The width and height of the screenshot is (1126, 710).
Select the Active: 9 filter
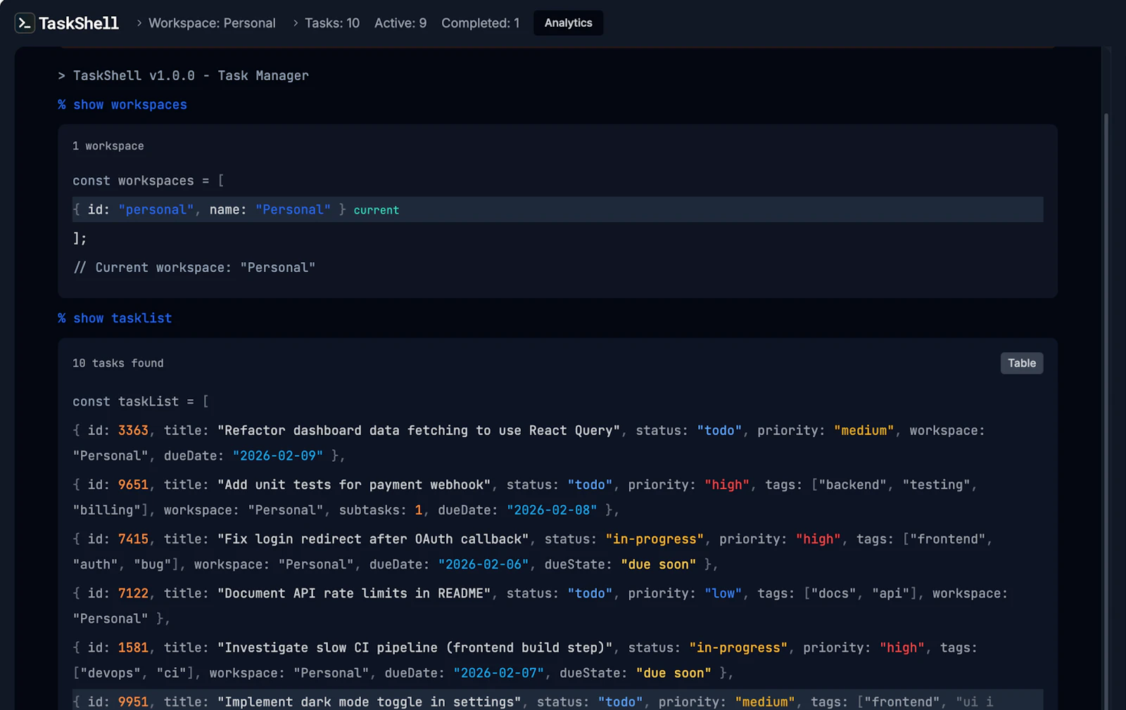400,22
